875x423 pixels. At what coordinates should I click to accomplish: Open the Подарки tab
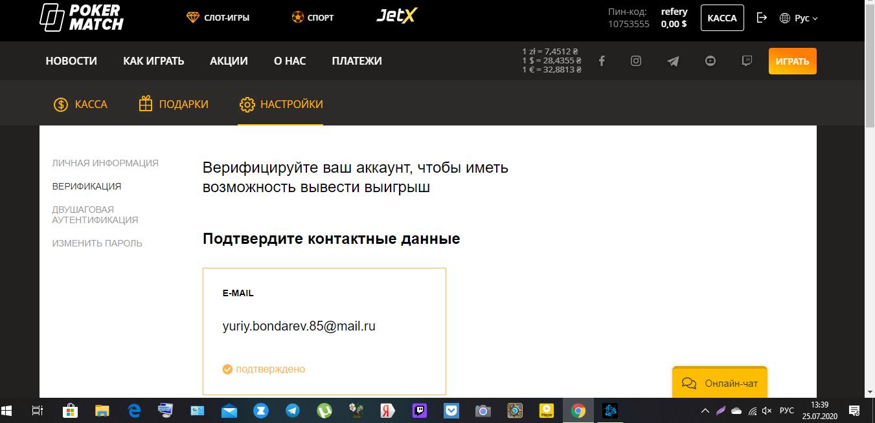pyautogui.click(x=174, y=104)
